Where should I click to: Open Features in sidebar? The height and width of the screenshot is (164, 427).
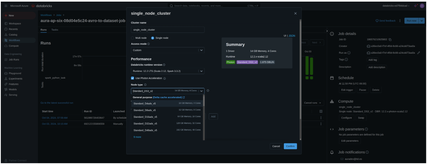point(14,84)
